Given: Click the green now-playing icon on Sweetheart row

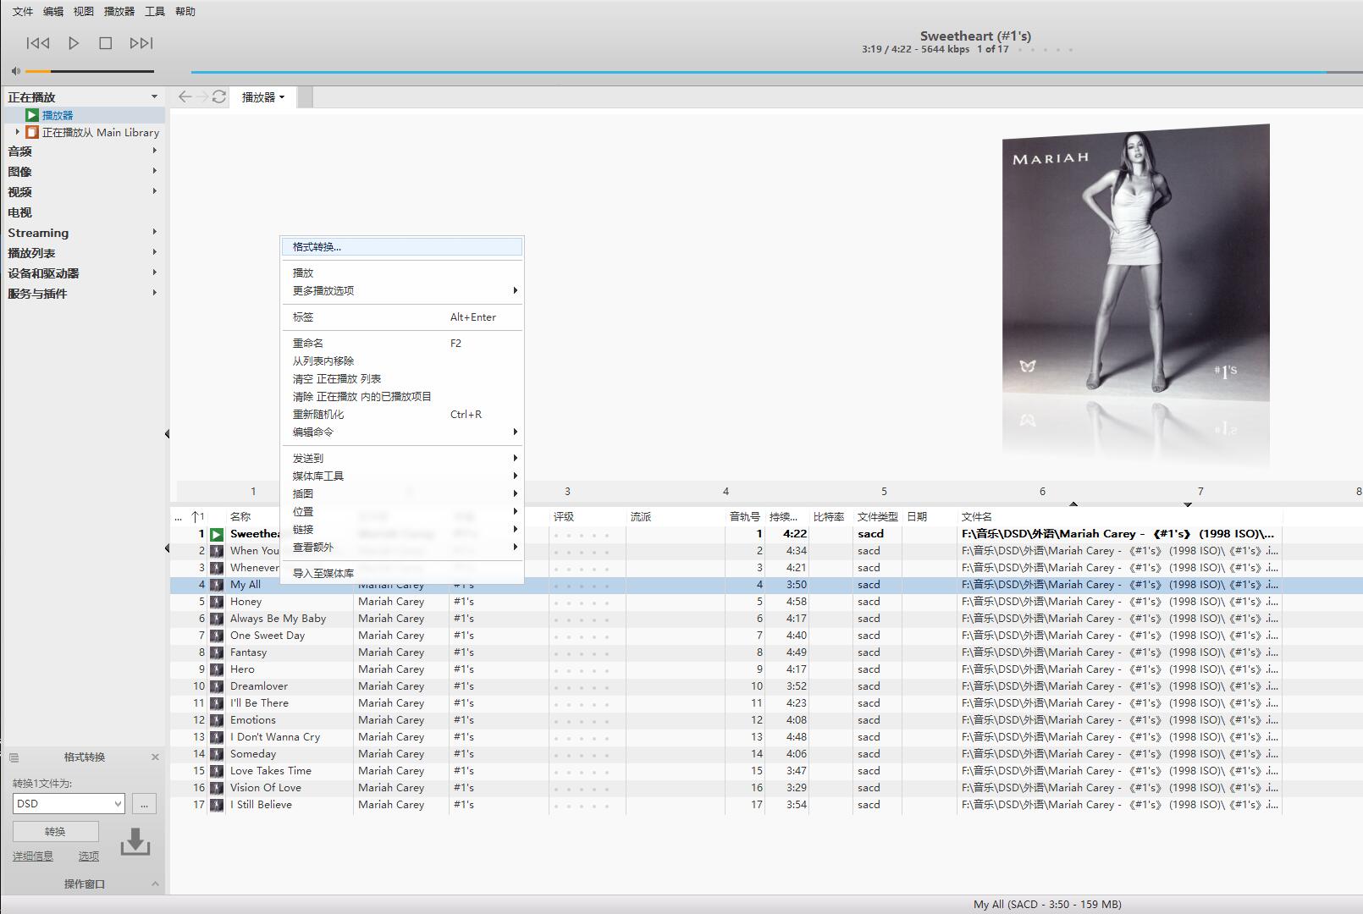Looking at the screenshot, I should click(217, 534).
